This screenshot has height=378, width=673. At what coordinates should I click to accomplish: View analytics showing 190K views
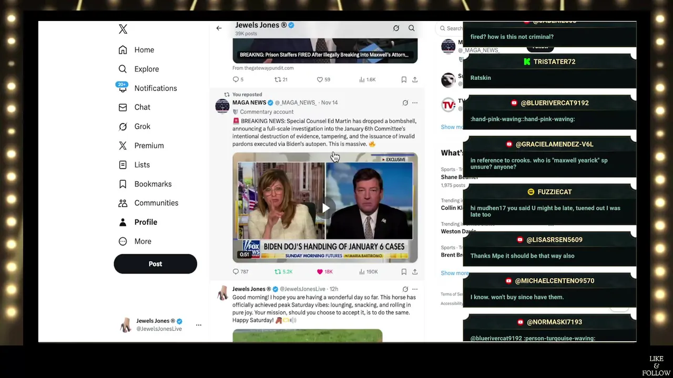tap(368, 271)
